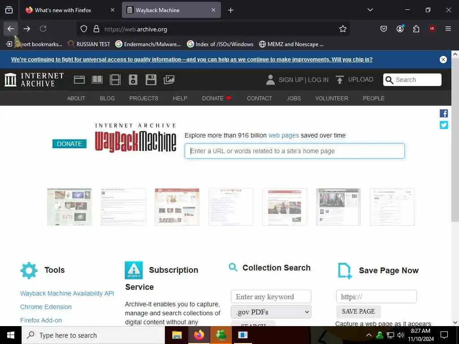Screen dimensions: 459x344
Task: Open the third archived site thumbnail
Action: click(177, 207)
